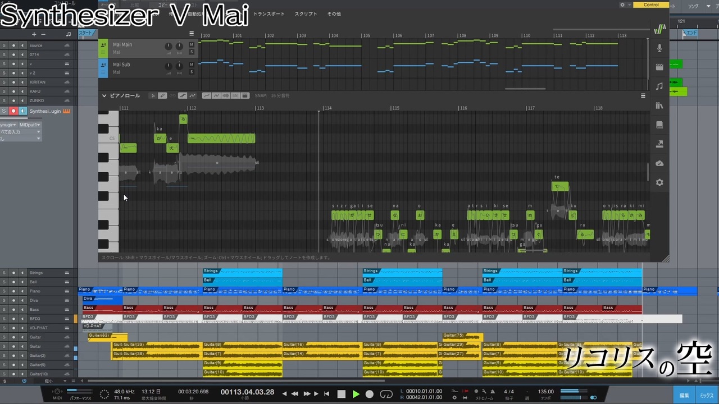719x404 pixels.
Task: Open Synthesizer V settings gear
Action: pos(659,182)
